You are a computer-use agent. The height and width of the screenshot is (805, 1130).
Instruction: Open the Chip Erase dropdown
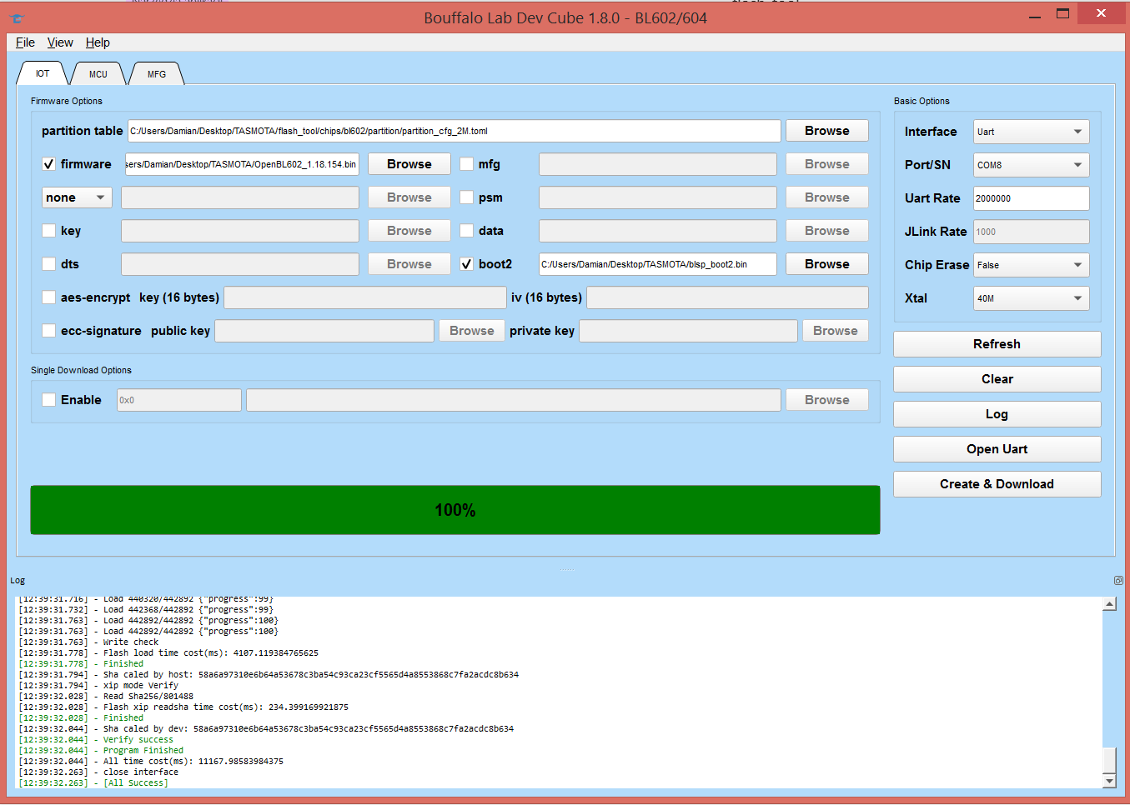click(1032, 265)
